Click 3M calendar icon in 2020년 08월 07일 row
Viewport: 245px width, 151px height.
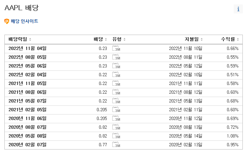click(x=116, y=127)
